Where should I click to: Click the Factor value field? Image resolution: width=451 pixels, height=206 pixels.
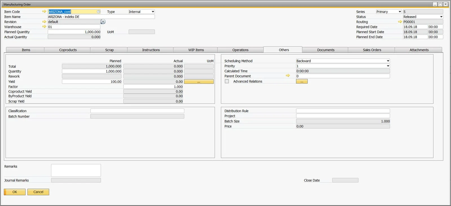click(x=153, y=87)
